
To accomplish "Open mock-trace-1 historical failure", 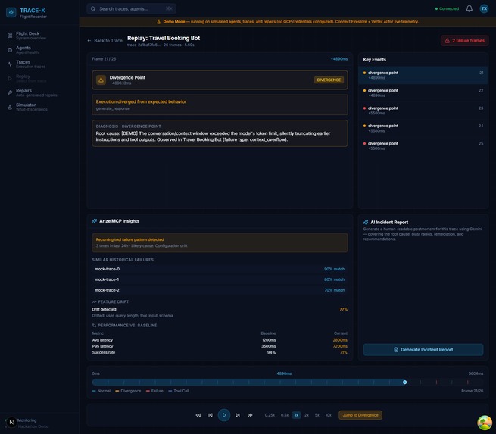I will click(220, 279).
